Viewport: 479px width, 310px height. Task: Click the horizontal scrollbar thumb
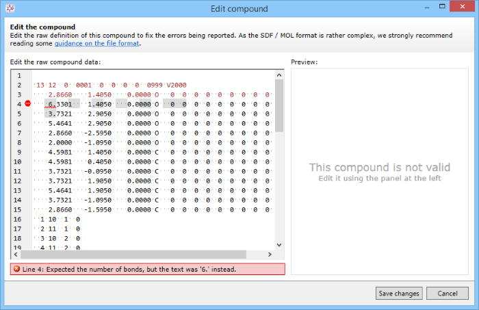(x=133, y=254)
